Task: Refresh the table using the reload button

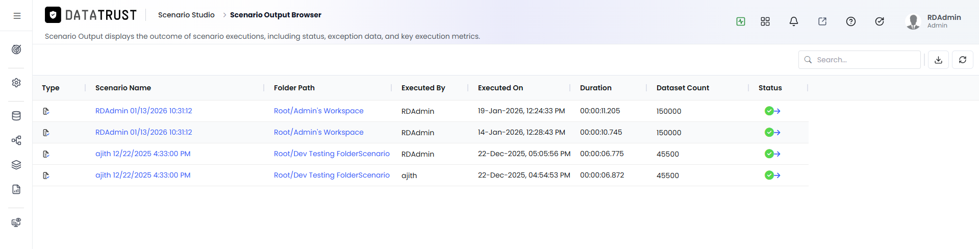Action: coord(963,60)
